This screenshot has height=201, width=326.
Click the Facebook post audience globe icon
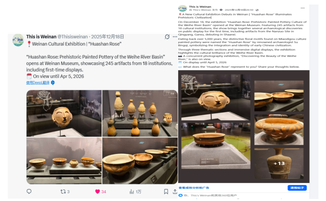(257, 10)
